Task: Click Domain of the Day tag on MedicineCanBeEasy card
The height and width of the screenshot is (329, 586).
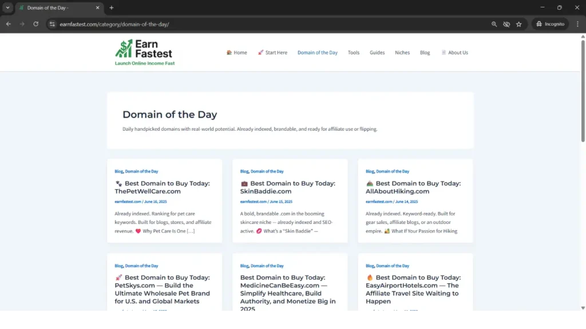Action: (267, 266)
